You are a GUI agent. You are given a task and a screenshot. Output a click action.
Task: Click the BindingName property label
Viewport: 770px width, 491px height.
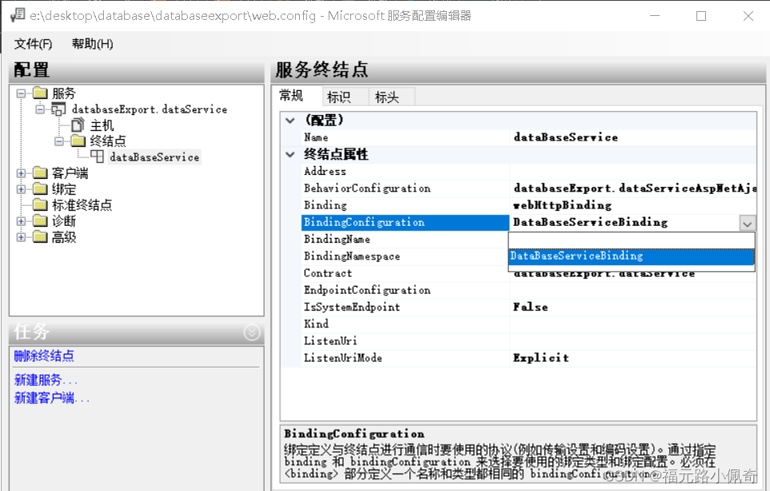click(337, 240)
